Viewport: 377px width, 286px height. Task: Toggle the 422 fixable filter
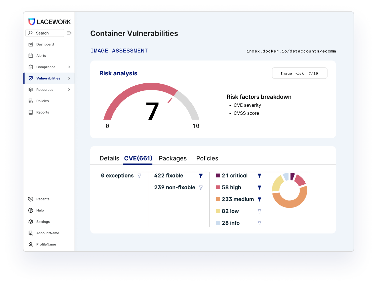(x=201, y=176)
